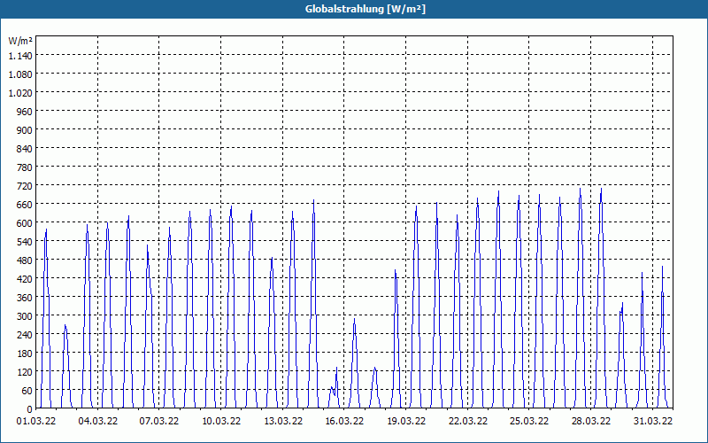Click the Globalstrahlung [W/m²] title bar
The height and width of the screenshot is (443, 708).
coord(354,9)
